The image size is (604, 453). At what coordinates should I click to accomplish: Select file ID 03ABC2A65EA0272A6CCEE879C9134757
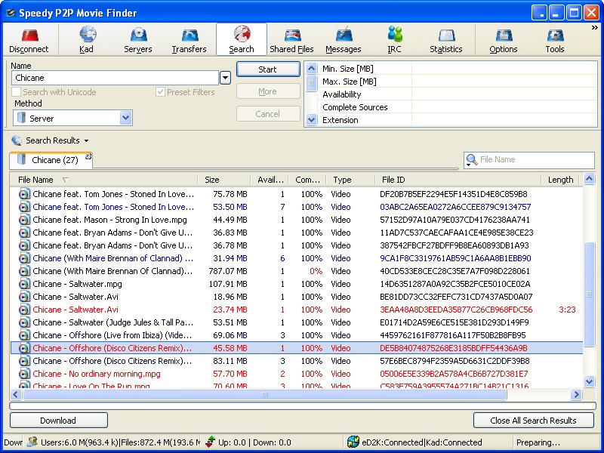(455, 207)
